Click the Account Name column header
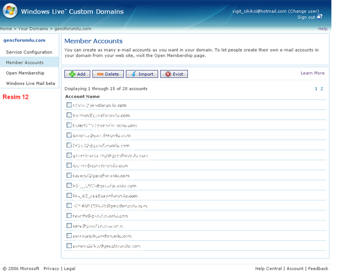350x273 pixels. 83,97
